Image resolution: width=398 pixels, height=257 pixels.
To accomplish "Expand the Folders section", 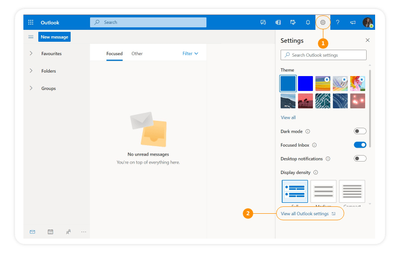I will 31,71.
